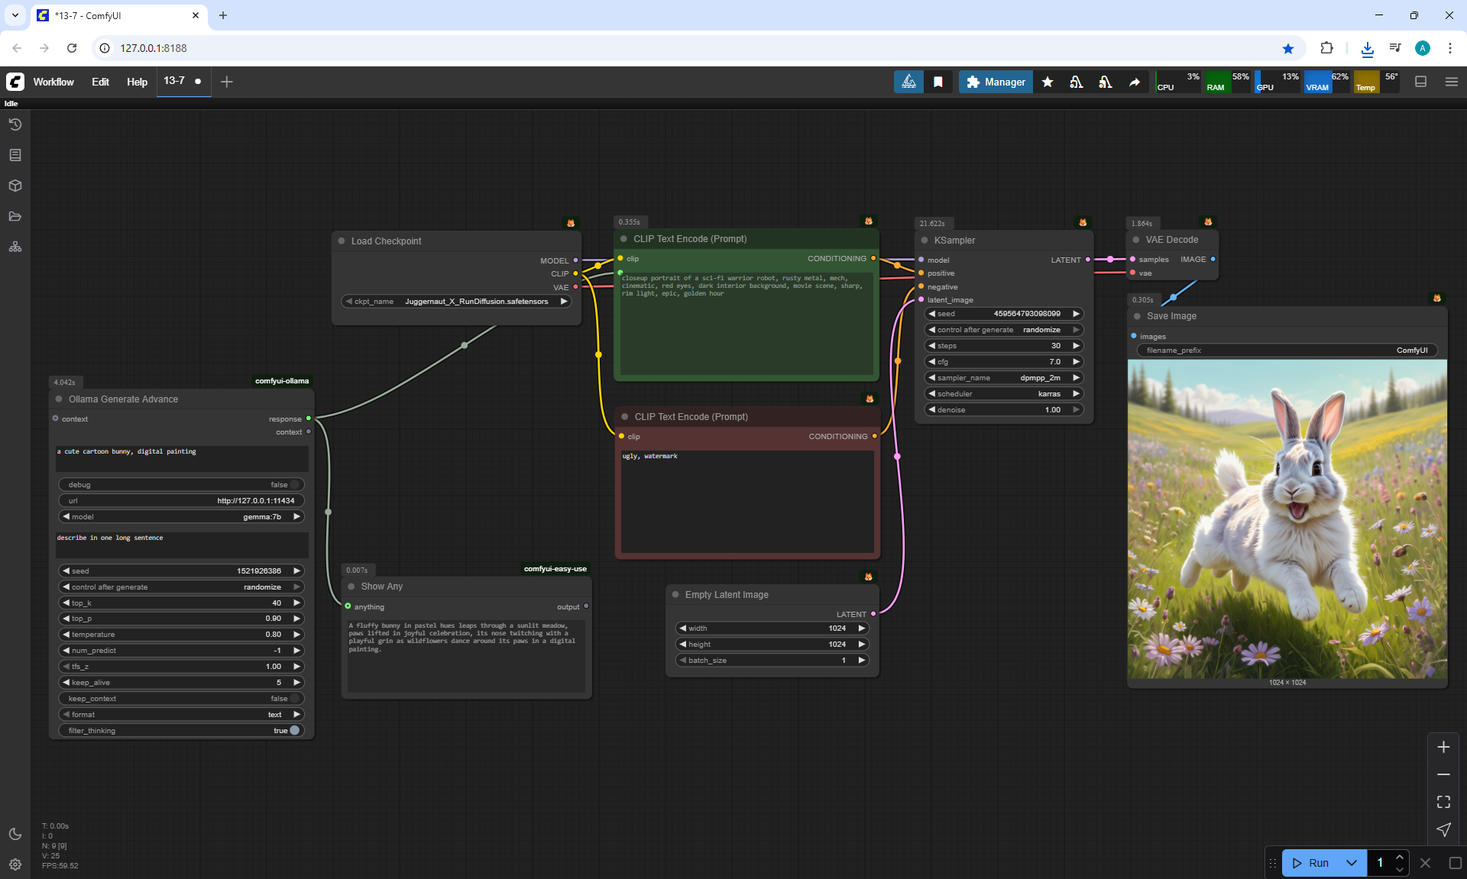Open the Edit menu
This screenshot has width=1467, height=879.
100,82
